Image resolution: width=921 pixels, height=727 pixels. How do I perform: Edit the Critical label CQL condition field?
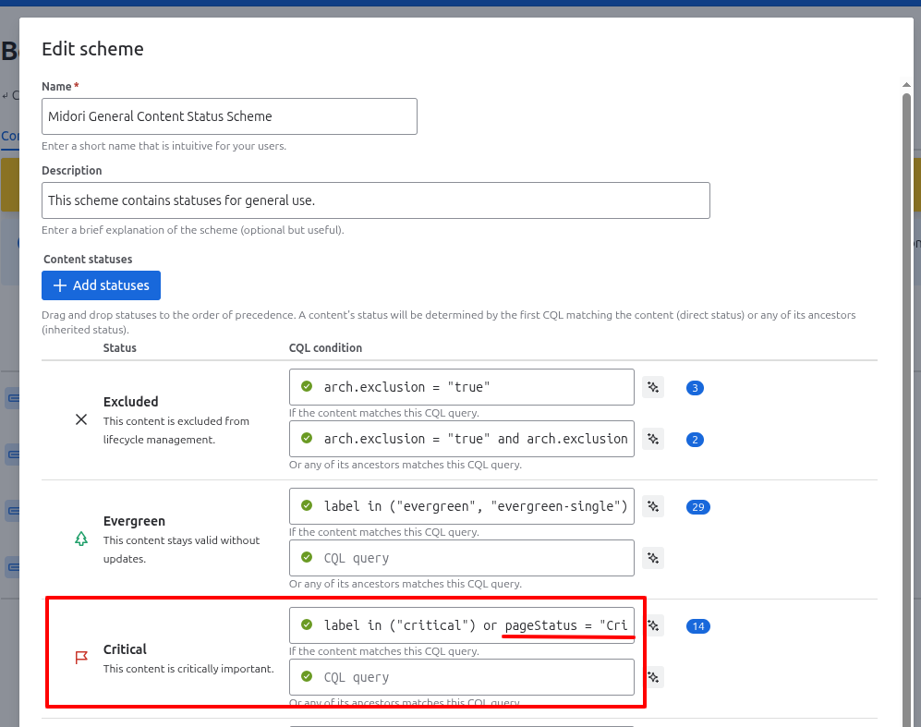point(462,625)
